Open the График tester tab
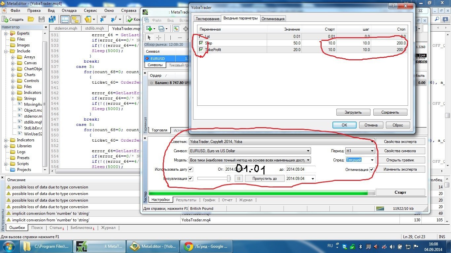This screenshot has height=253, width=451. [x=209, y=200]
